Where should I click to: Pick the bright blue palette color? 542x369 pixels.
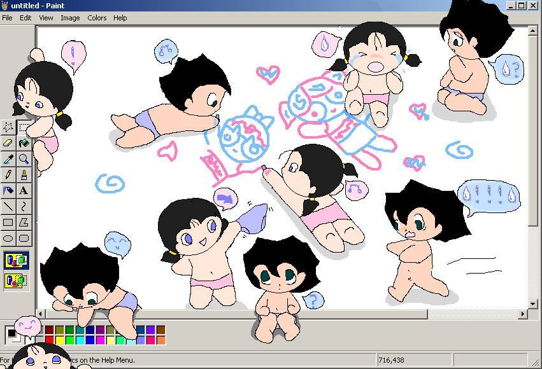[x=90, y=340]
